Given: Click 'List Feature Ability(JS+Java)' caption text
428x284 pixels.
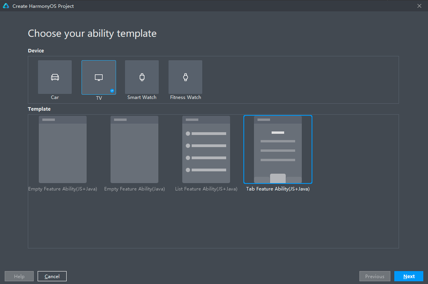Looking at the screenshot, I should pos(206,189).
